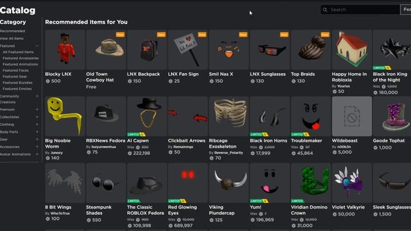Click the Ribcage Exoskeleton image
Viewport: 411px width, 231px height.
pyautogui.click(x=229, y=116)
